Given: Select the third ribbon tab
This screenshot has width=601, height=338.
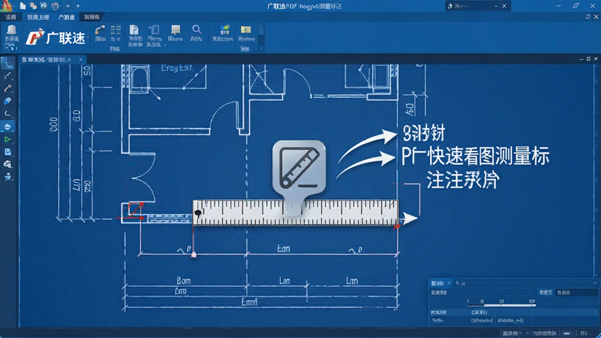Looking at the screenshot, I should coord(67,17).
